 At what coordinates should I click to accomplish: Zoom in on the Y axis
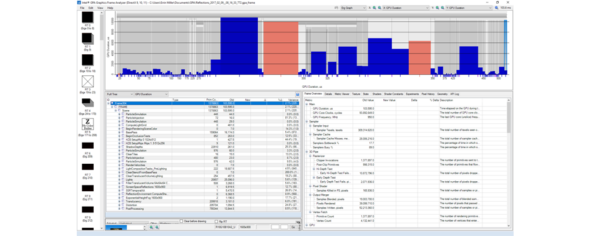(x=437, y=7)
